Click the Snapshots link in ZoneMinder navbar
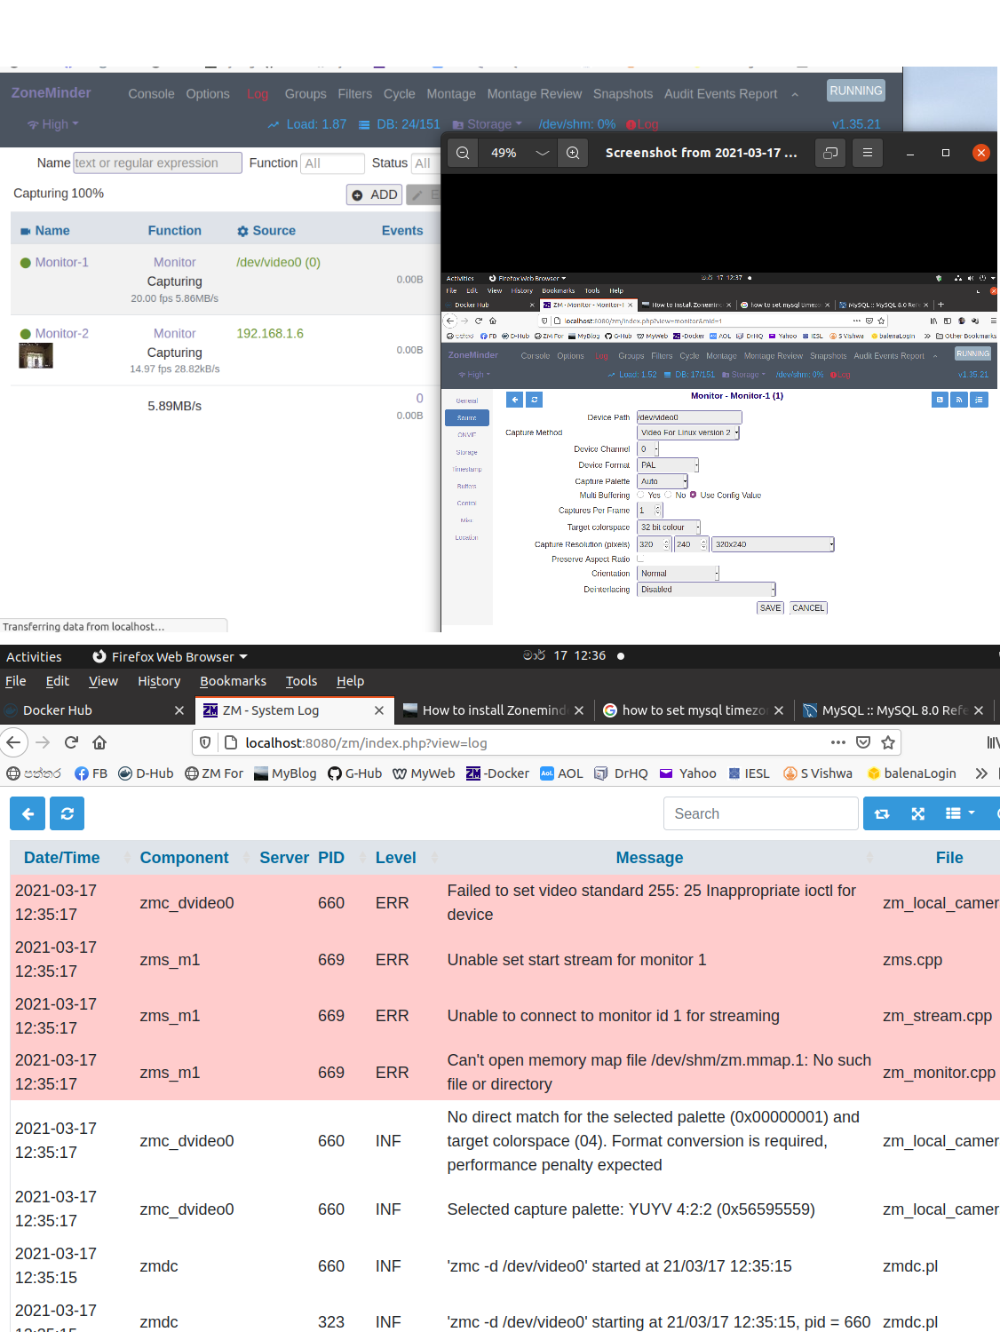The width and height of the screenshot is (1000, 1332). 623,94
